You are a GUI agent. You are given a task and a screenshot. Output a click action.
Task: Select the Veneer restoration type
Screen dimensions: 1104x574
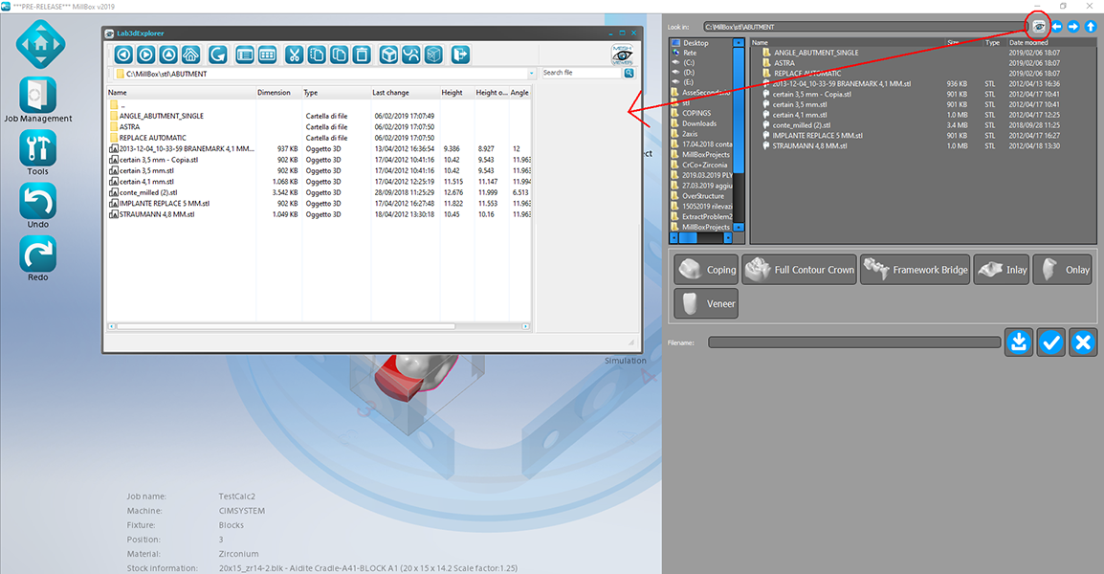point(705,303)
